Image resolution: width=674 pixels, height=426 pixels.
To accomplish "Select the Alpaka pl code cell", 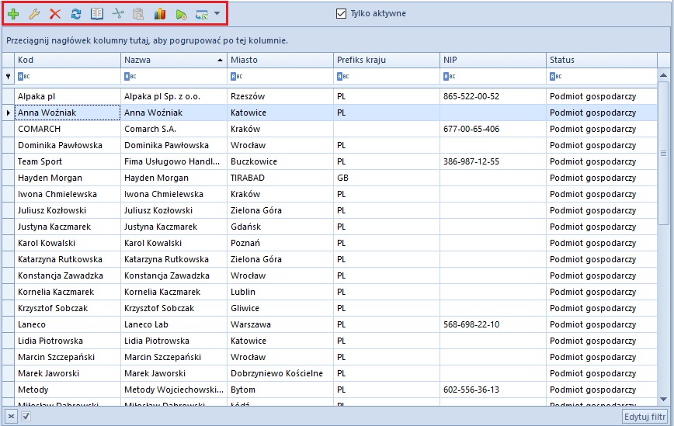I will pyautogui.click(x=68, y=96).
